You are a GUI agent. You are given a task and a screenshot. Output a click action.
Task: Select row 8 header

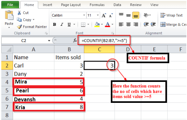pyautogui.click(x=7, y=115)
